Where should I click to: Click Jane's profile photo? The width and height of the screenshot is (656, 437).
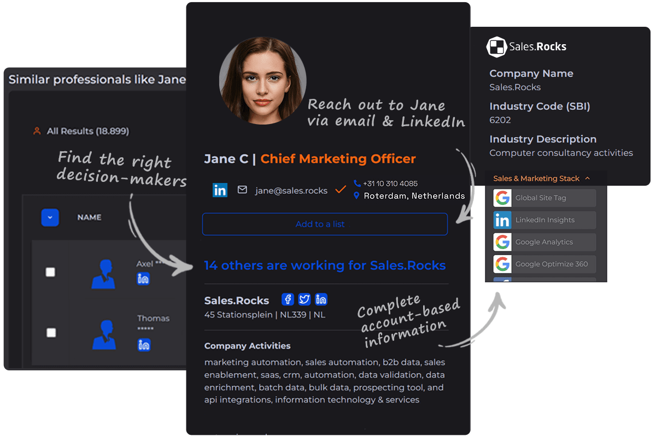(262, 80)
